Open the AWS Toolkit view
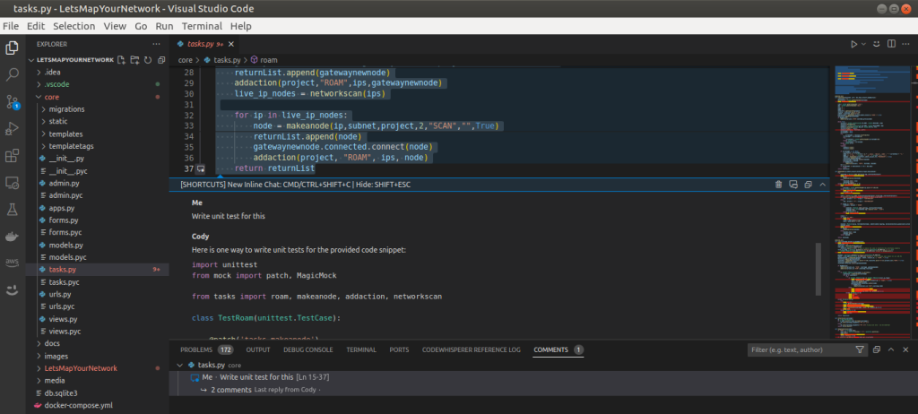The height and width of the screenshot is (414, 918). (12, 263)
